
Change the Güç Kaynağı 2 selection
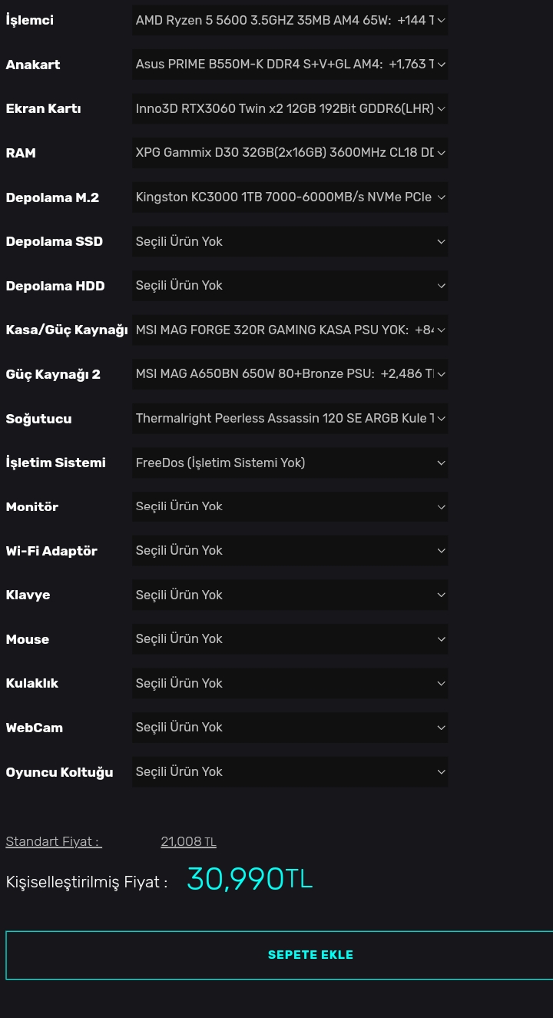click(290, 374)
